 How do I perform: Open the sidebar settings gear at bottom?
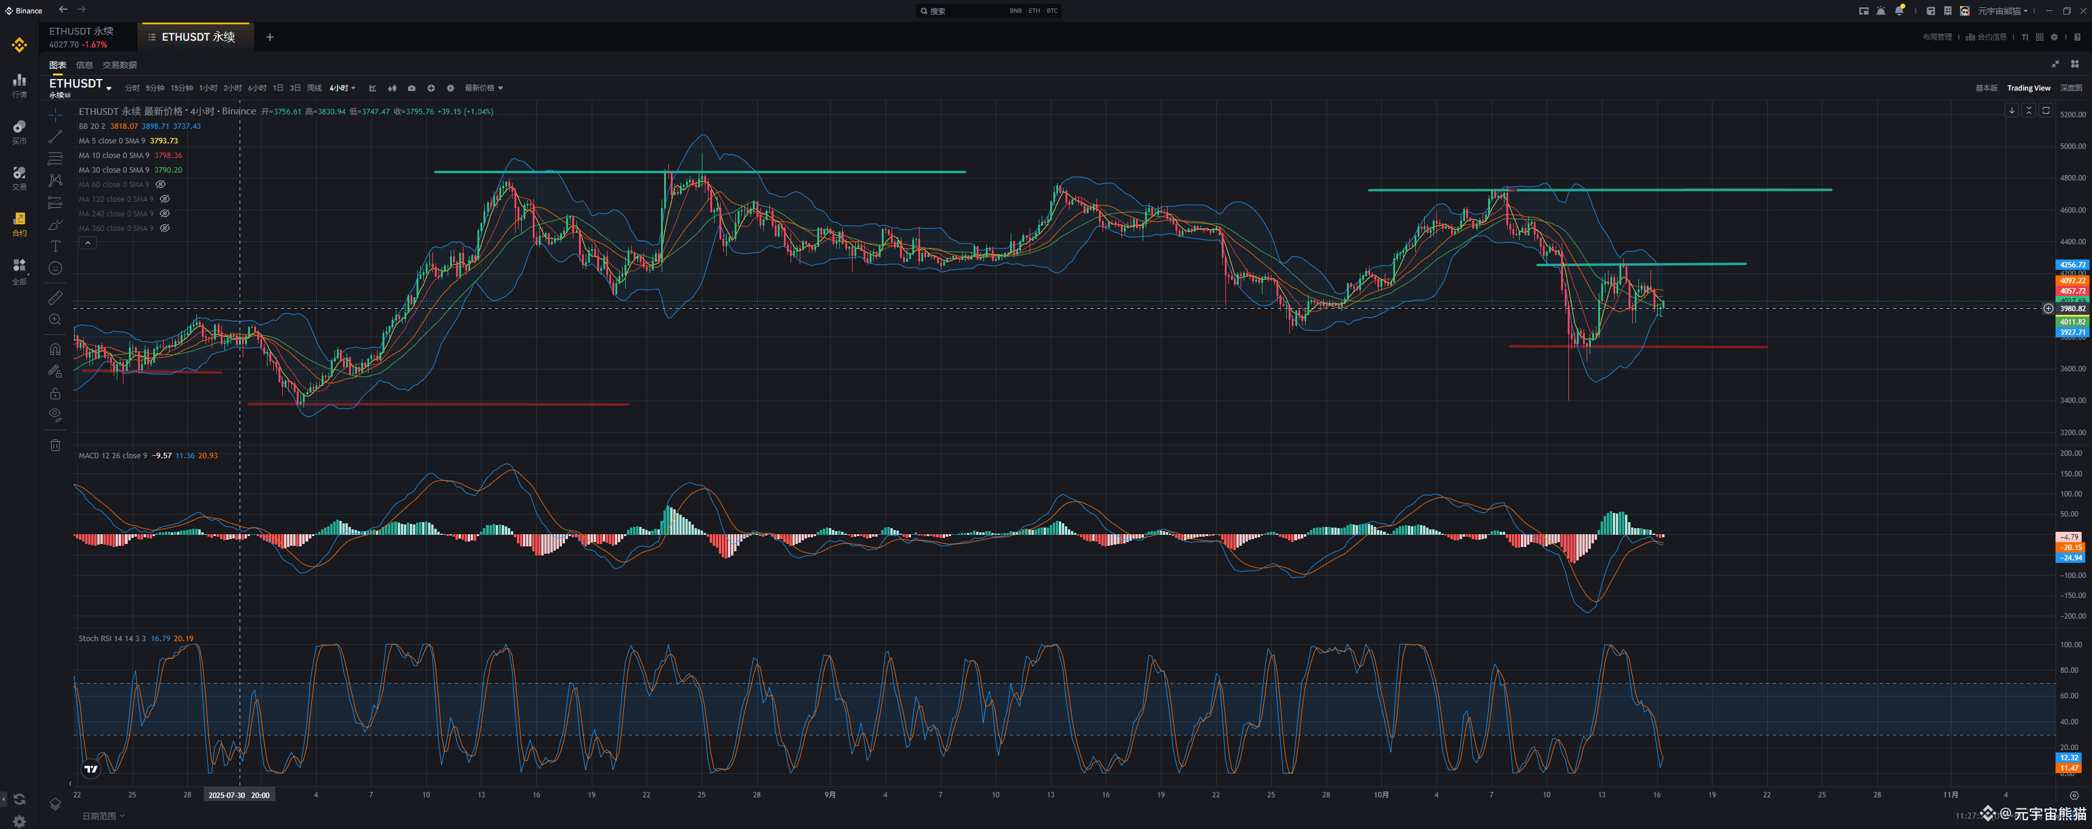click(x=19, y=821)
